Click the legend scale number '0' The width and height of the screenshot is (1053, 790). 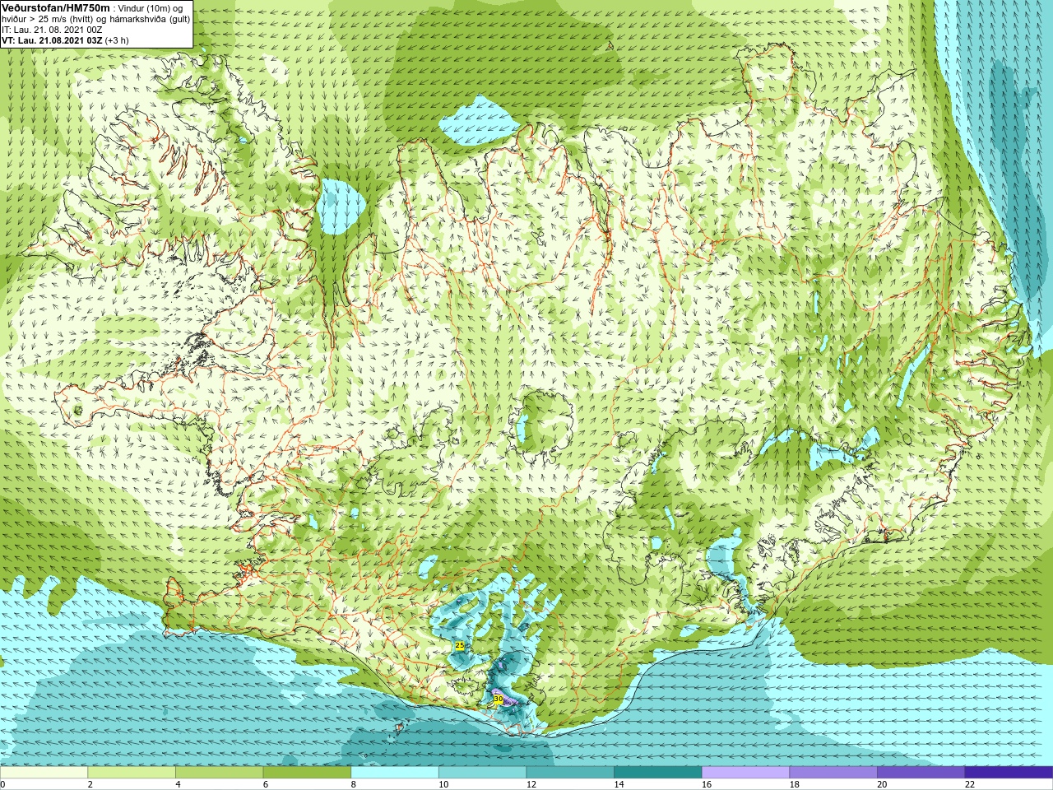pos(3,784)
